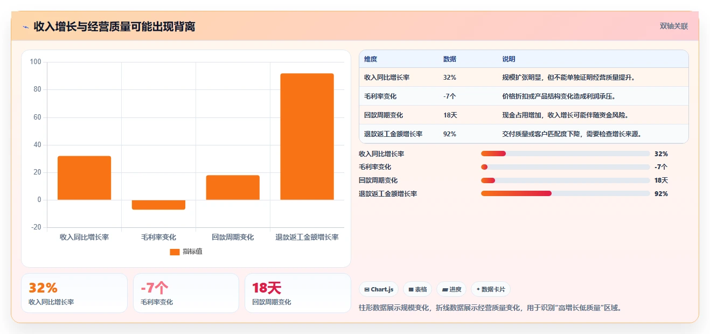Click the x-axis label 收入同比增长率
The width and height of the screenshot is (710, 334).
click(84, 237)
